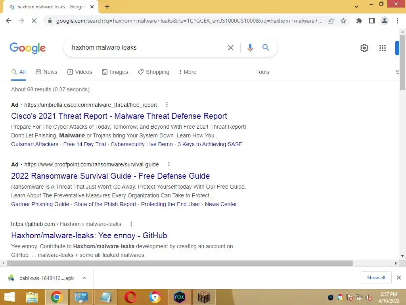This screenshot has height=305, width=406.
Task: Click inside the Google search field
Action: pyautogui.click(x=147, y=48)
